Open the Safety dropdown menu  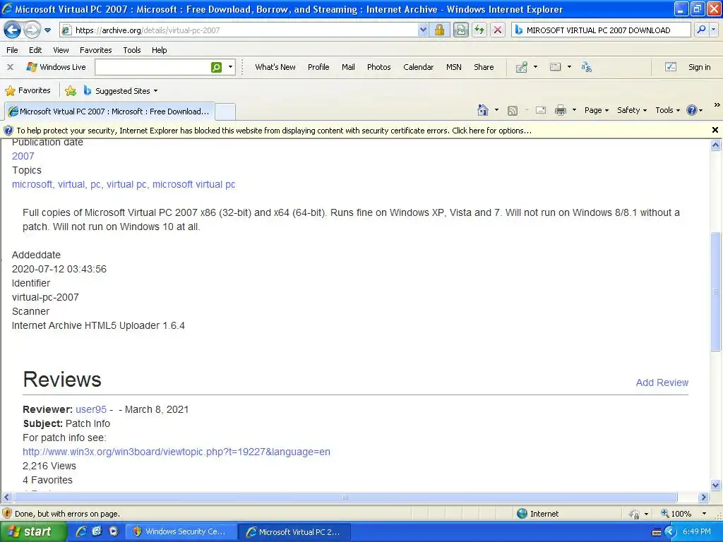(632, 110)
